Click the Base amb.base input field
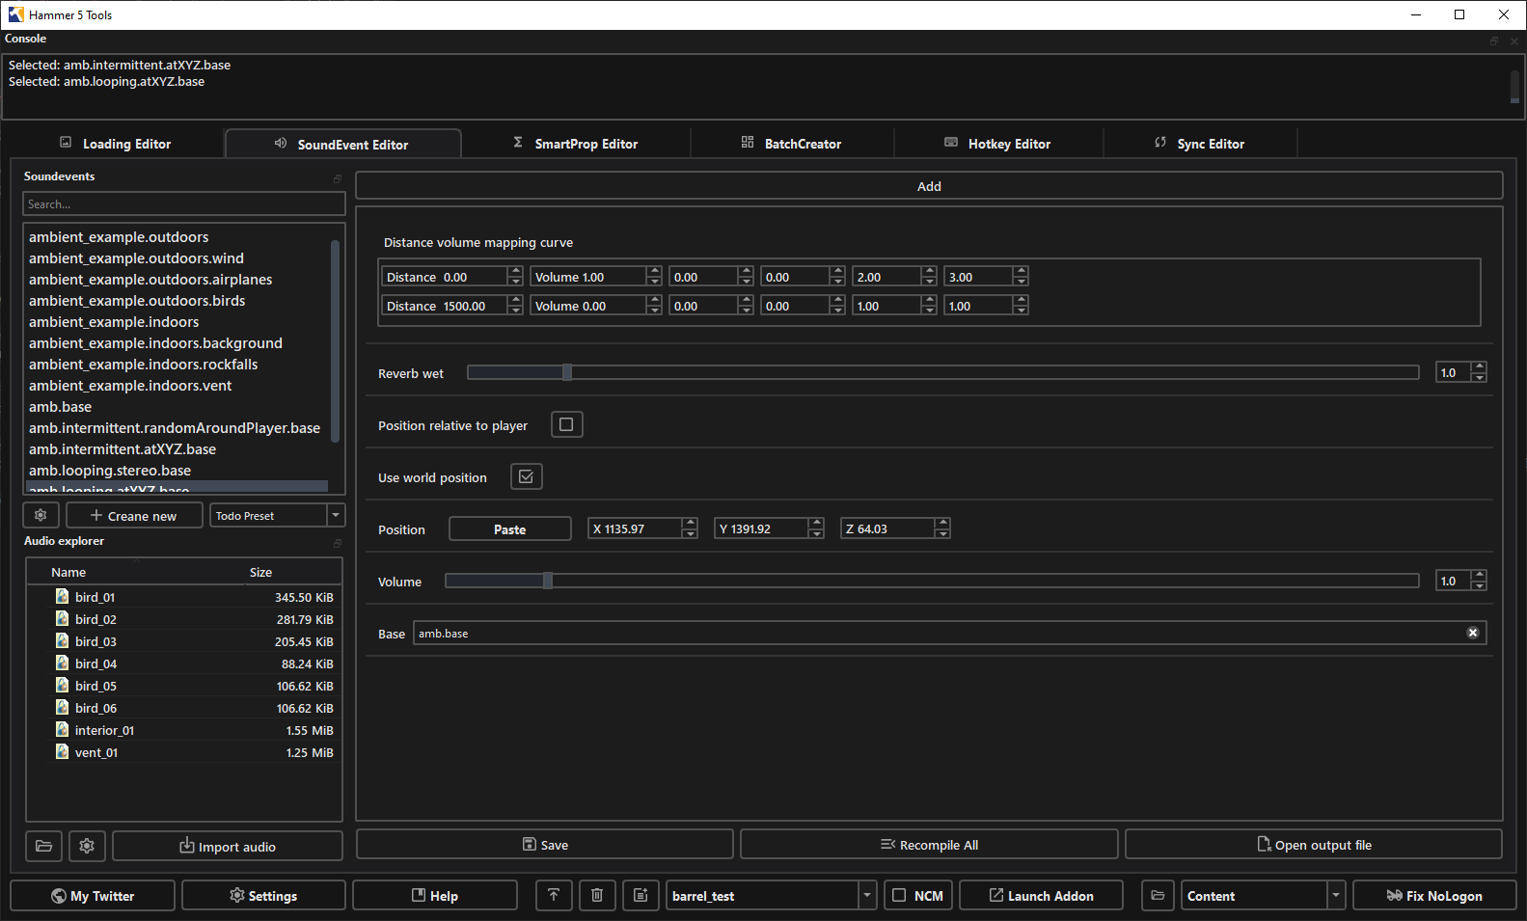The width and height of the screenshot is (1527, 921). [x=950, y=633]
